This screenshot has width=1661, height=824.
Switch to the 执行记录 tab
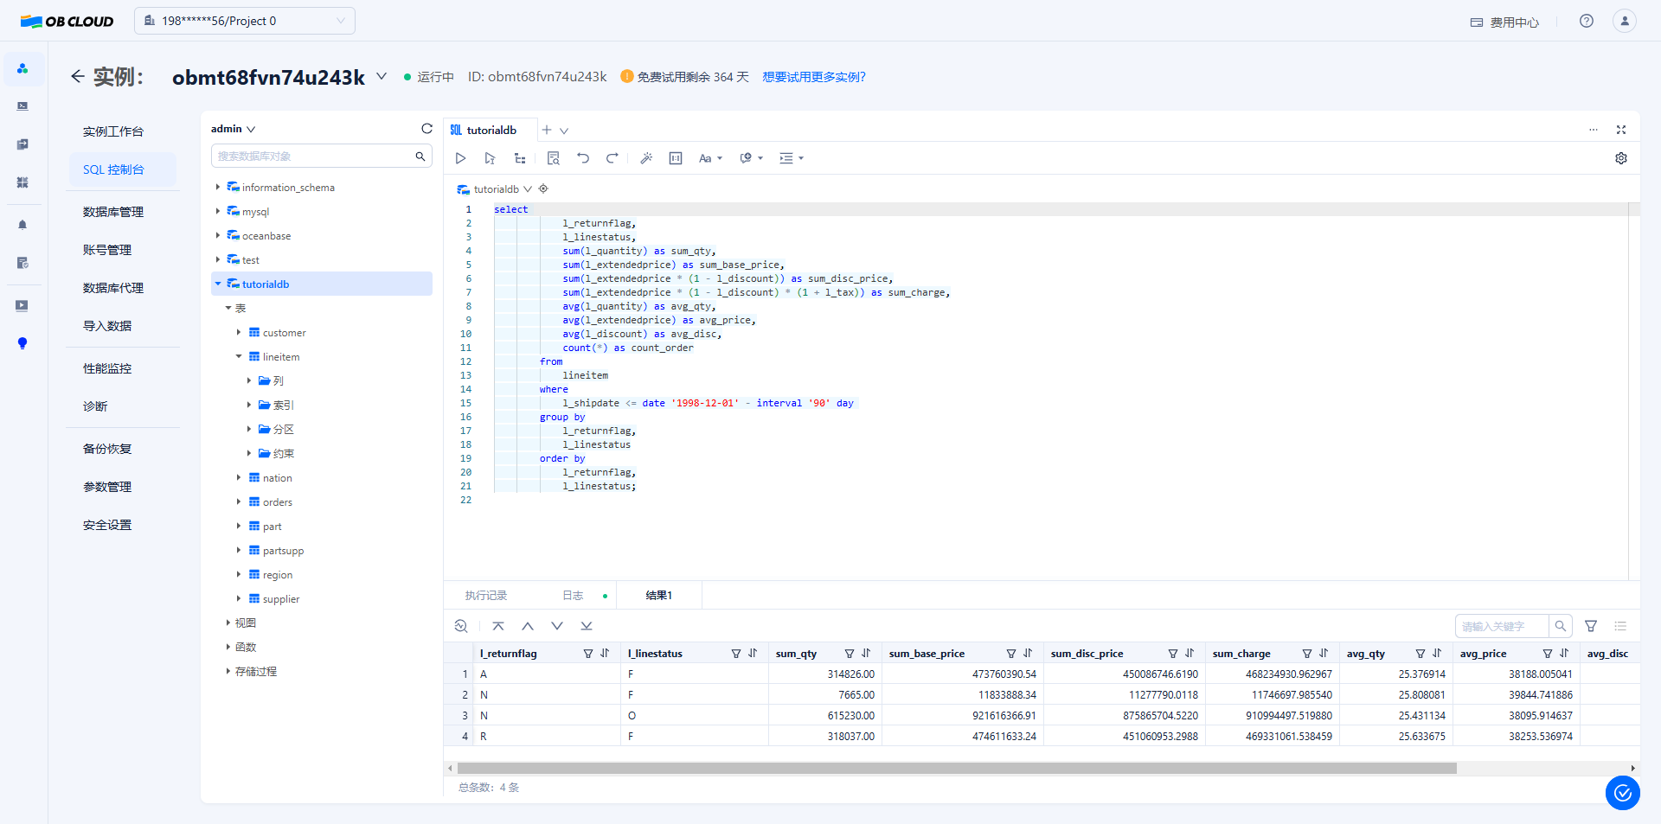click(x=486, y=596)
